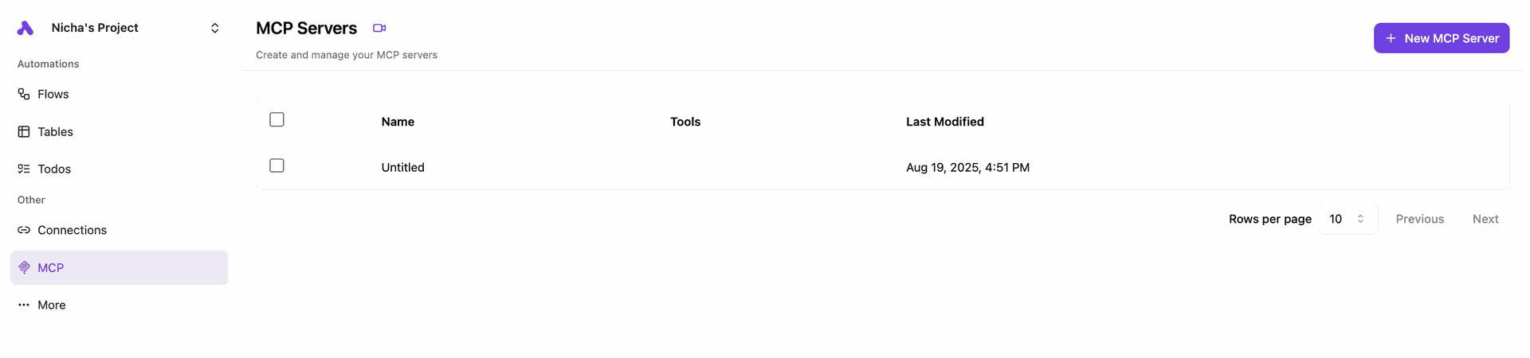The height and width of the screenshot is (358, 1530).
Task: Click the Previous page button
Action: tap(1419, 219)
